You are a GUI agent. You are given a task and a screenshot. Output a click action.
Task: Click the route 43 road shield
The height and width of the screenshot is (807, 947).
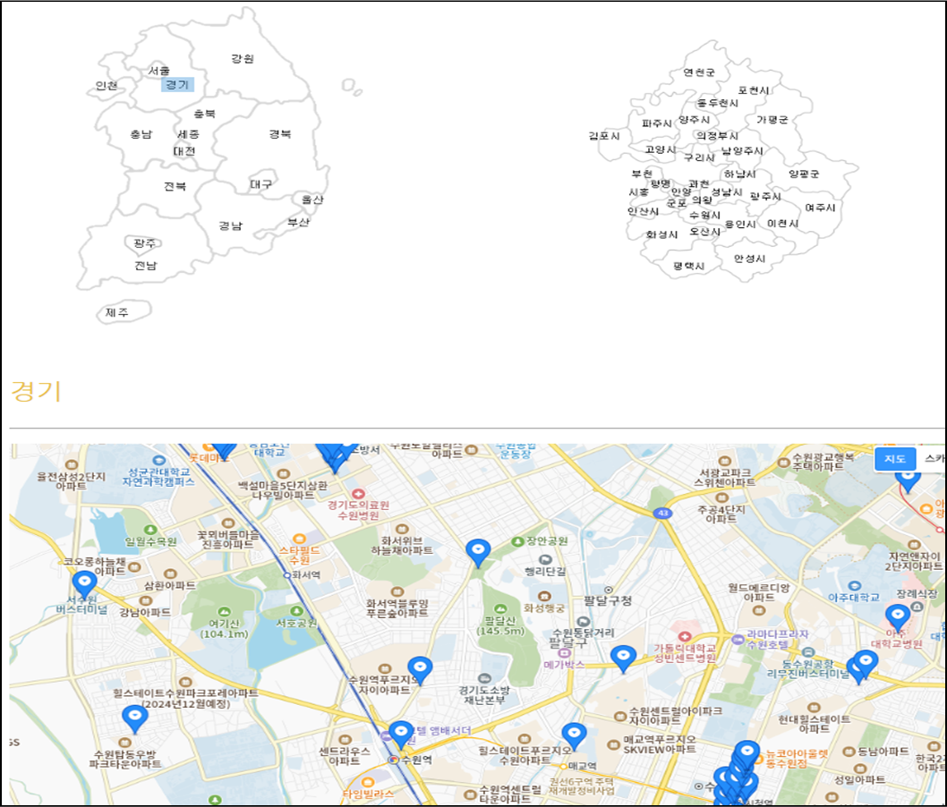(x=662, y=513)
